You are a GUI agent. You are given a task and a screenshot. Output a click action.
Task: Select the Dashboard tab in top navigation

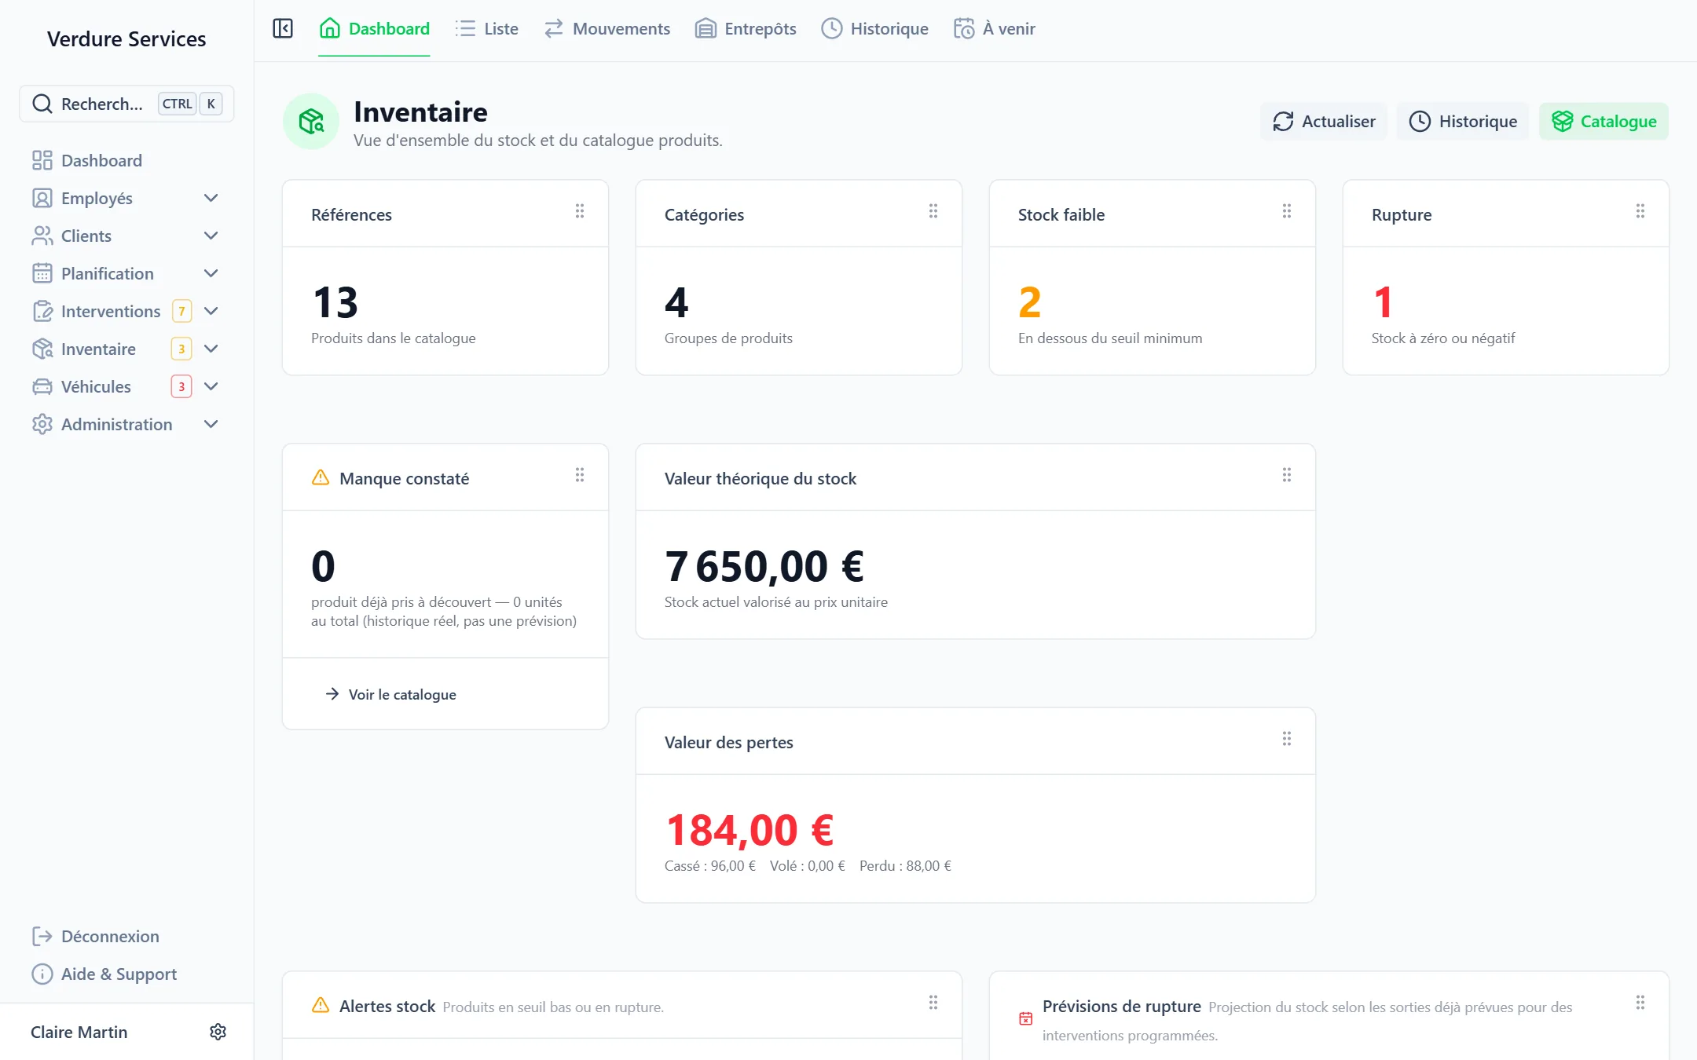[374, 29]
